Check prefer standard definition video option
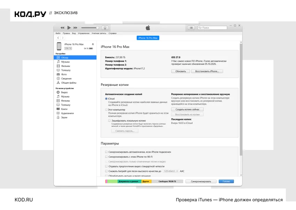The width and height of the screenshot is (296, 210). [106, 166]
